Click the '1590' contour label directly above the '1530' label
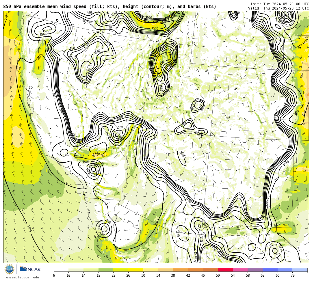 pos(120,118)
